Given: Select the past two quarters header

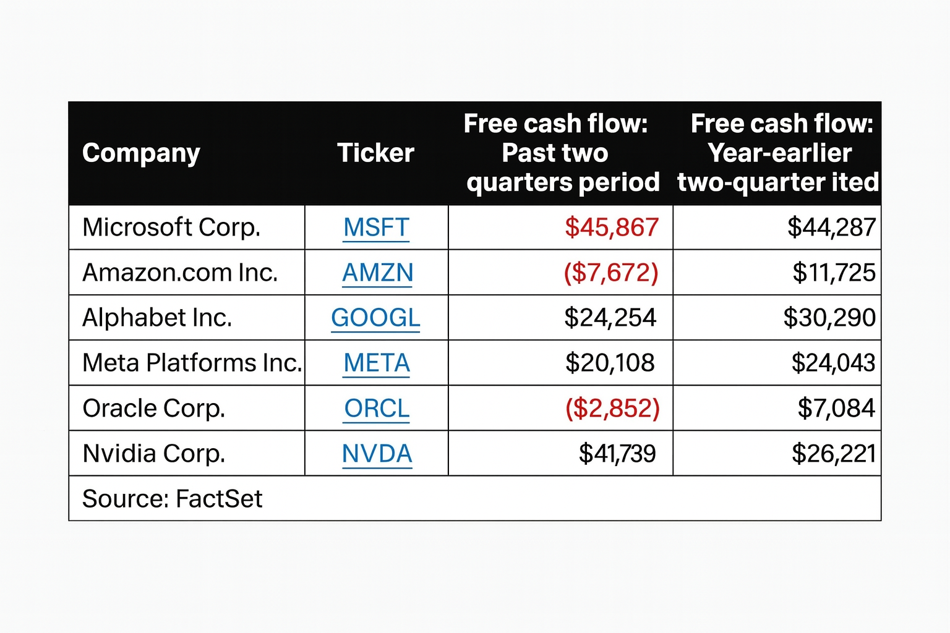Looking at the screenshot, I should coord(560,153).
